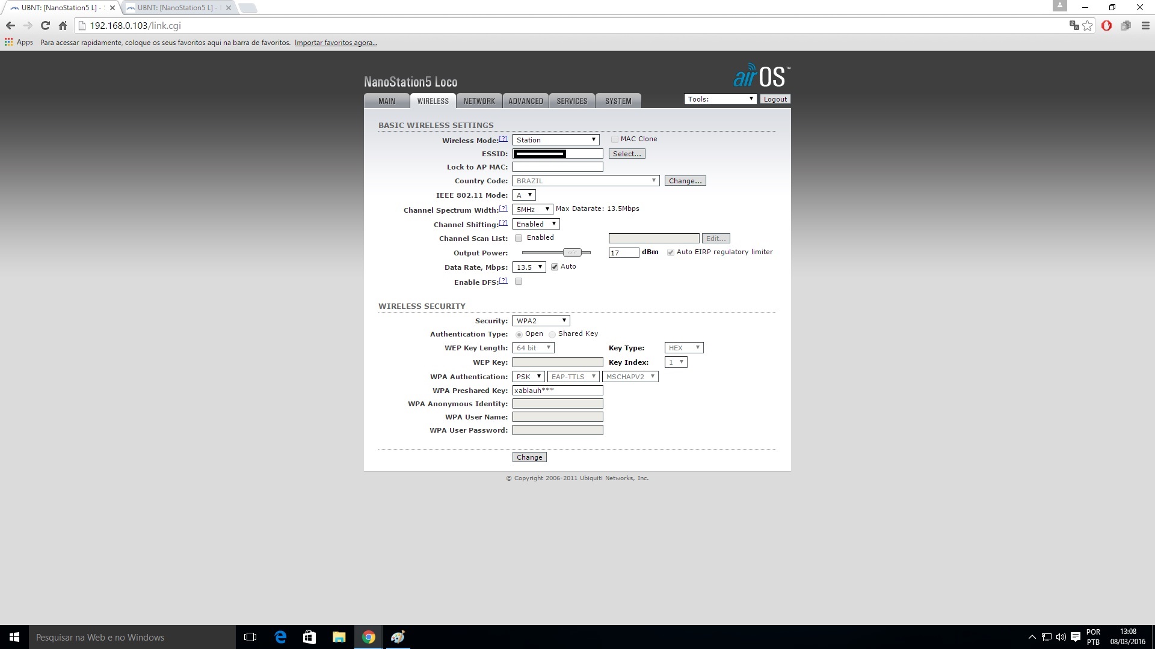Switch to the SERVICES tab
This screenshot has height=649, width=1155.
pyautogui.click(x=571, y=101)
